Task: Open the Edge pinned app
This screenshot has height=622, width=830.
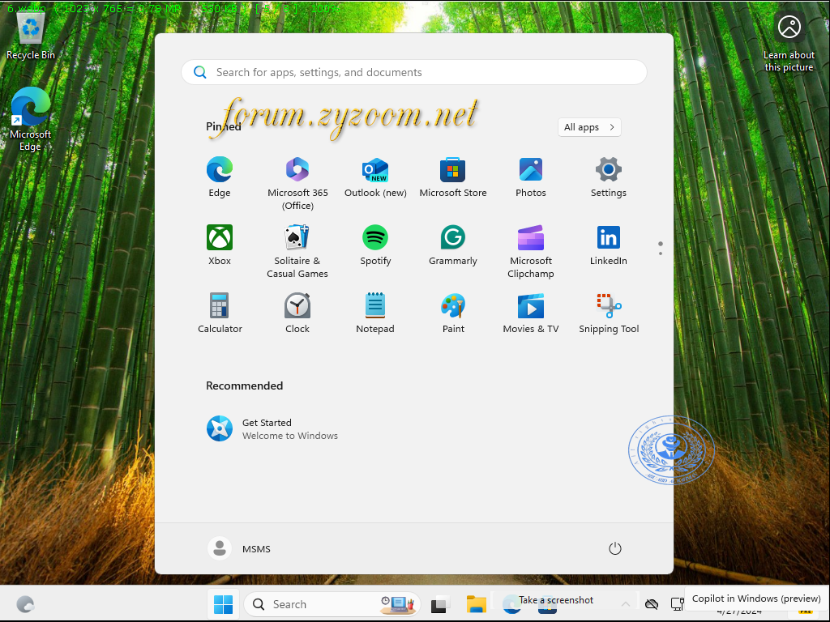Action: 219,177
